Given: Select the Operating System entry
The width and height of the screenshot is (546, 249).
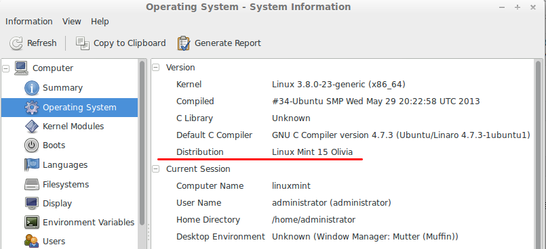Looking at the screenshot, I should tap(69, 108).
